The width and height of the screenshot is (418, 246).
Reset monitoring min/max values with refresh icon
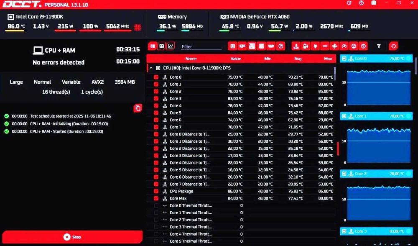tap(393, 46)
